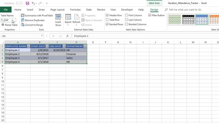The image size is (219, 123).
Task: Select row 10 header
Action: 2,81
